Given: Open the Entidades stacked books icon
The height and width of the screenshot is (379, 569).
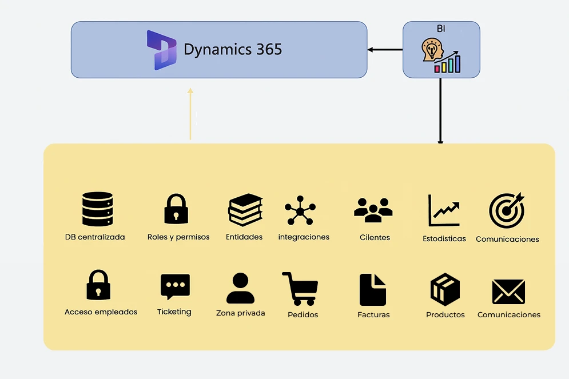Looking at the screenshot, I should point(245,210).
